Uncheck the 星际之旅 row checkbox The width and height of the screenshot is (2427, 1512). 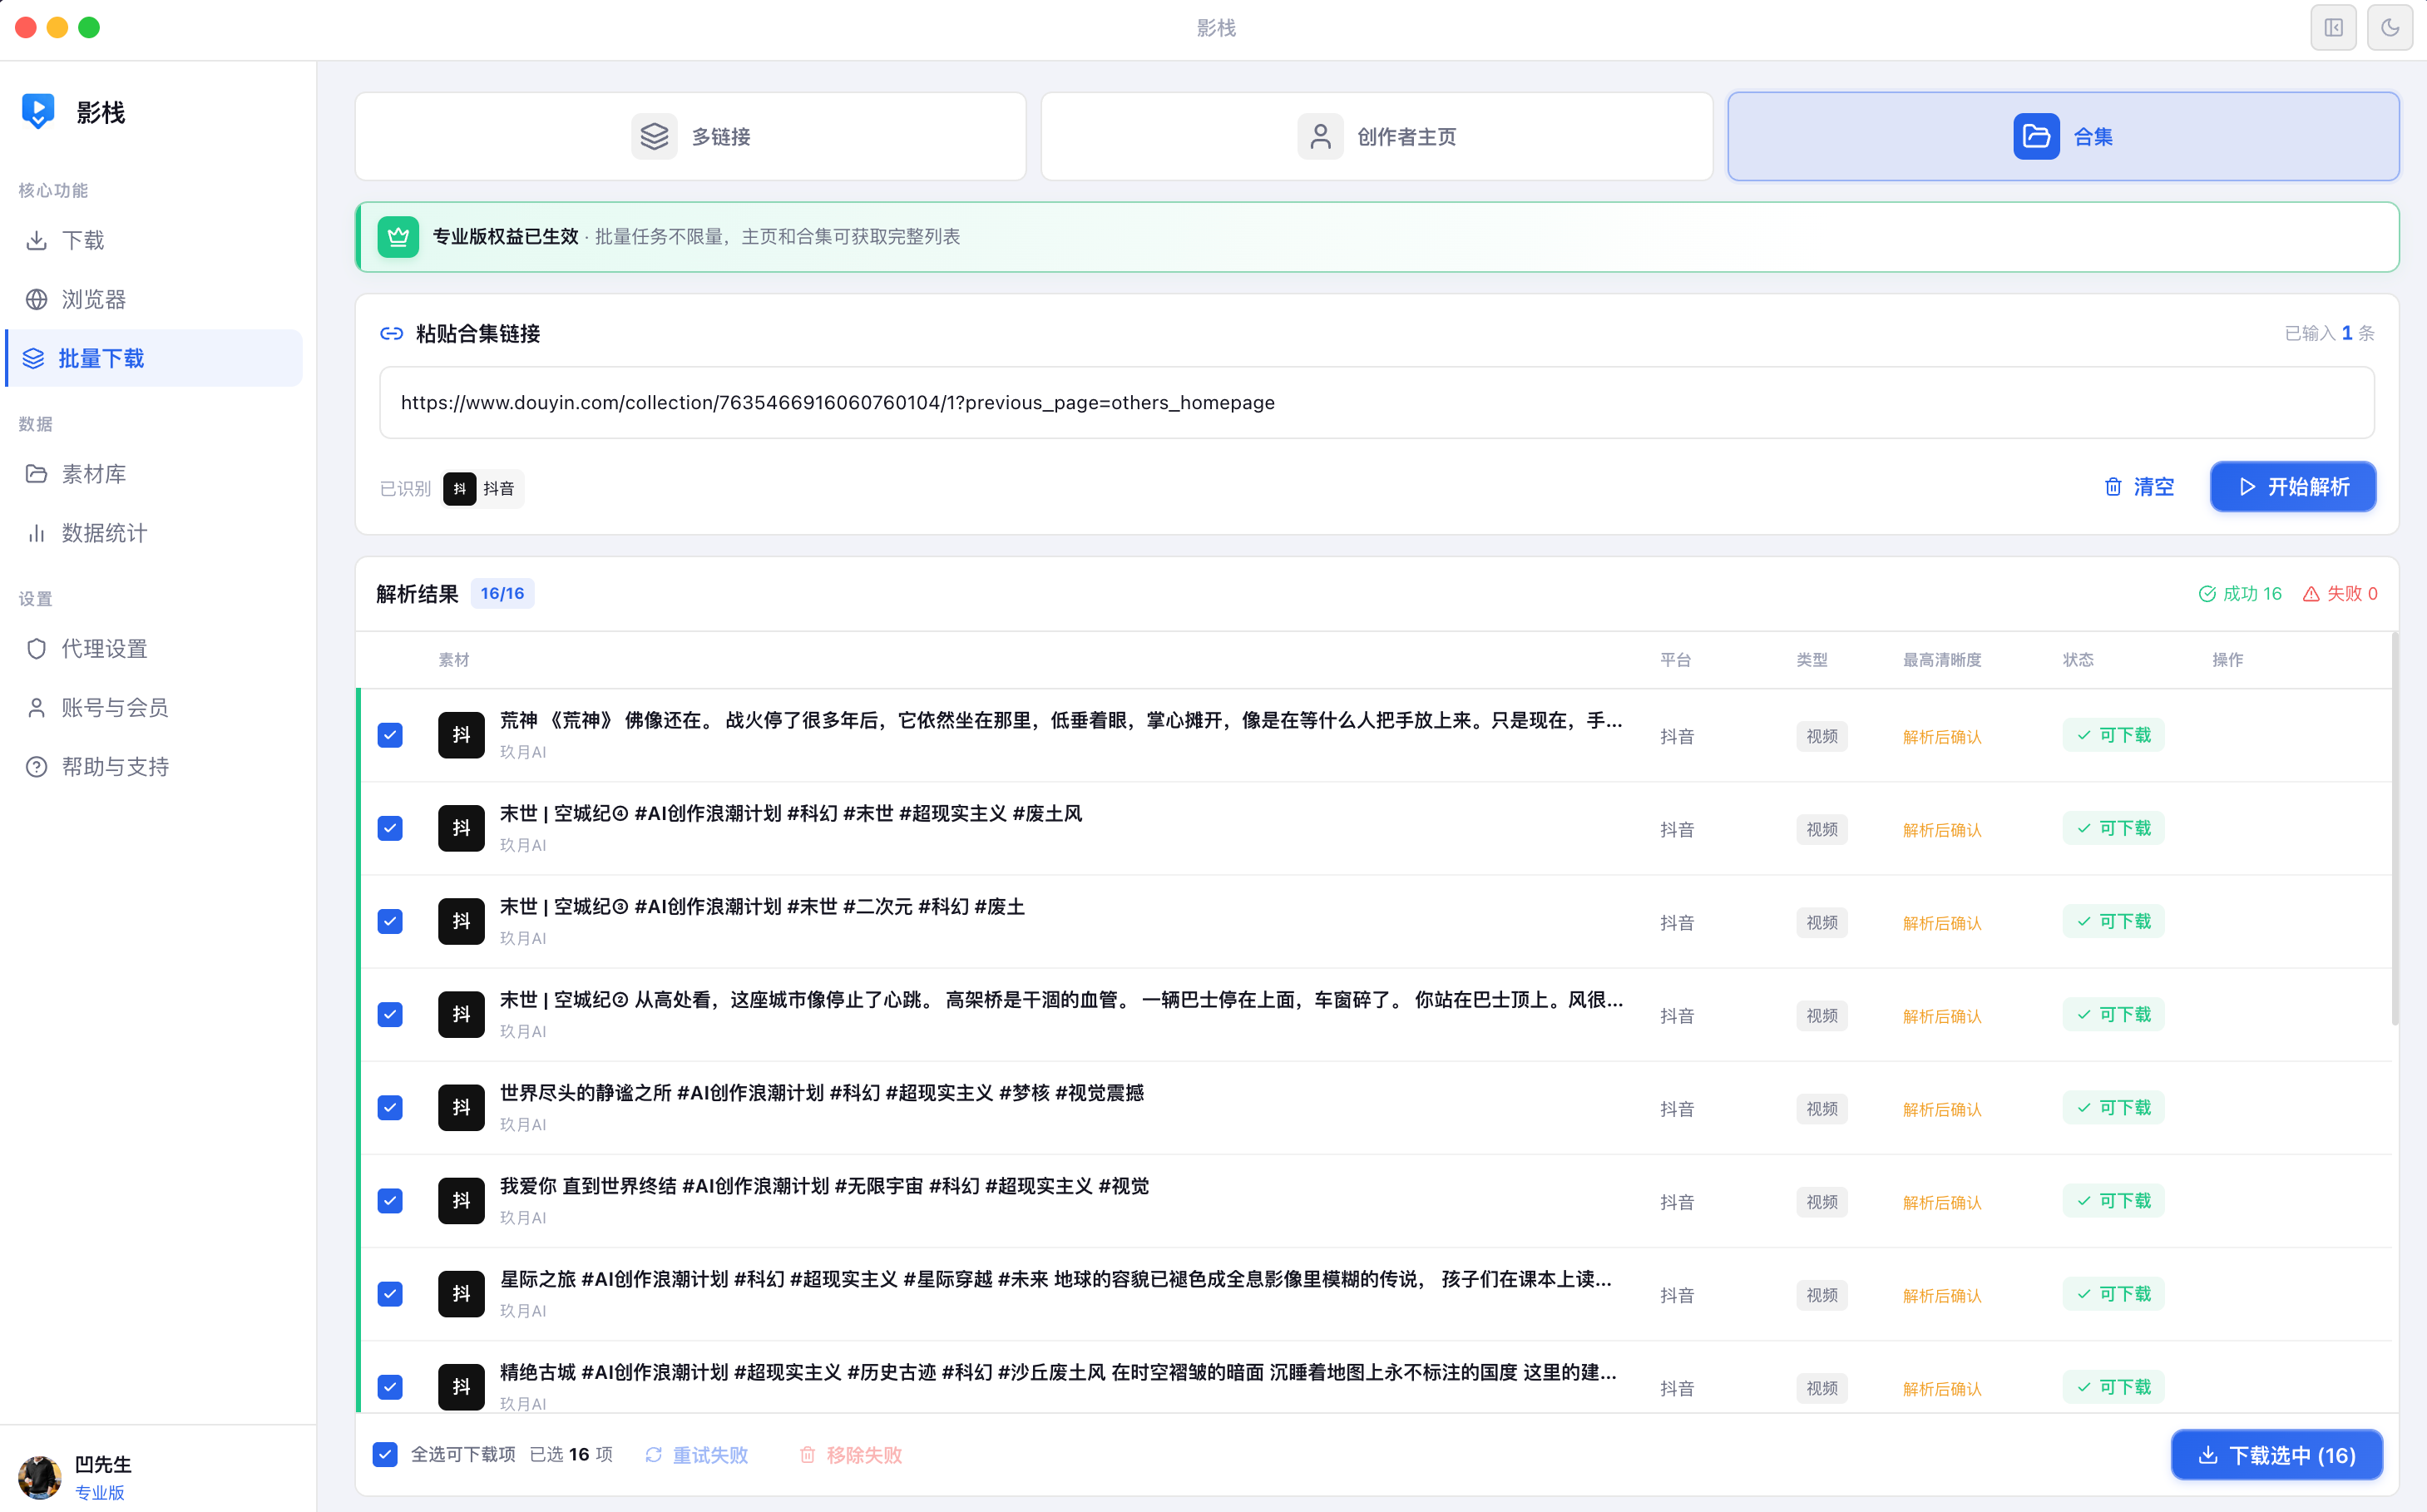tap(390, 1293)
